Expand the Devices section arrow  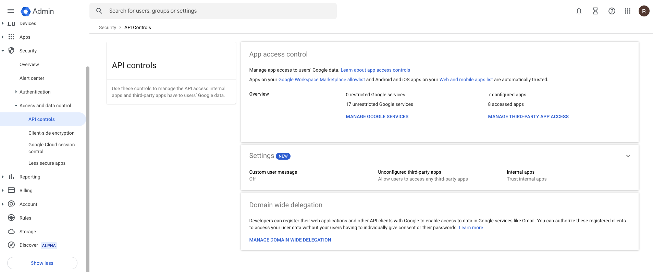[3, 23]
